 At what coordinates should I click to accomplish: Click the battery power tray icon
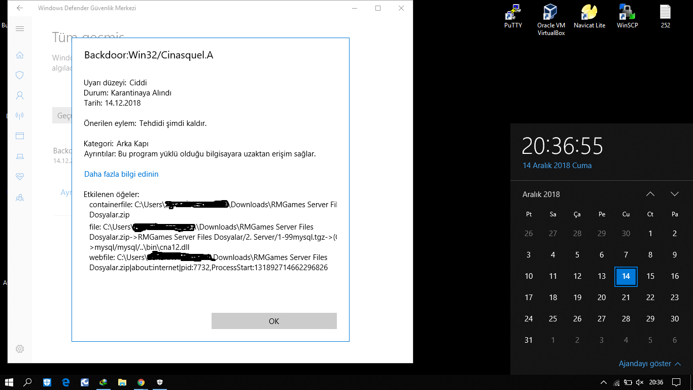coord(628,382)
